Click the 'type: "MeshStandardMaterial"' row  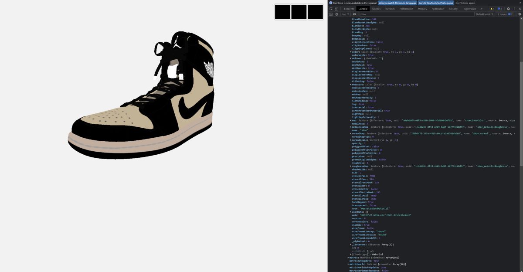pos(371,208)
